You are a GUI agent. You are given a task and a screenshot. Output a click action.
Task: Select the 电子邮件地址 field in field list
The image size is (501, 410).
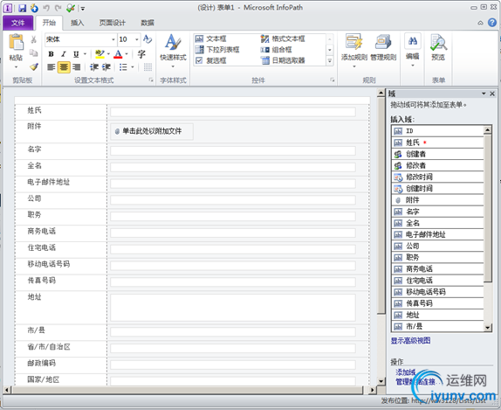coord(437,234)
